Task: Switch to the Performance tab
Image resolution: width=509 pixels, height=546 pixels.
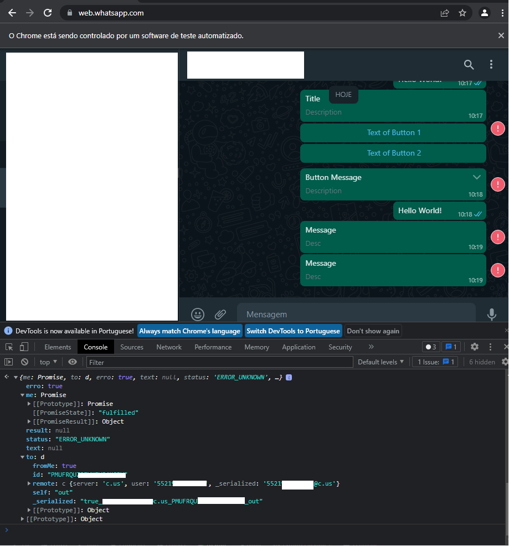Action: coord(213,347)
